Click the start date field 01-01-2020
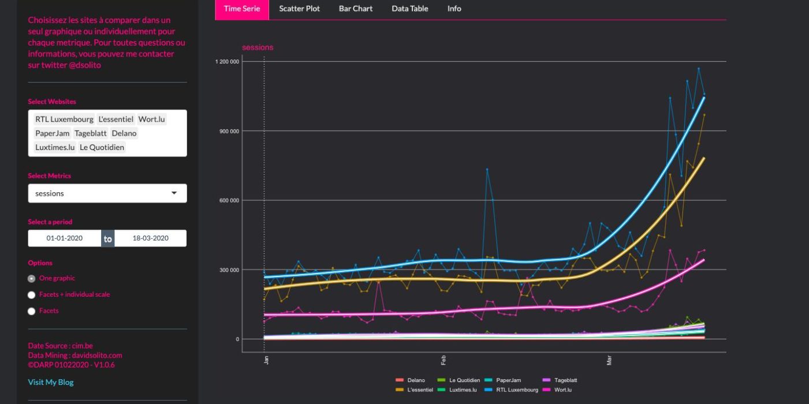 click(x=65, y=238)
